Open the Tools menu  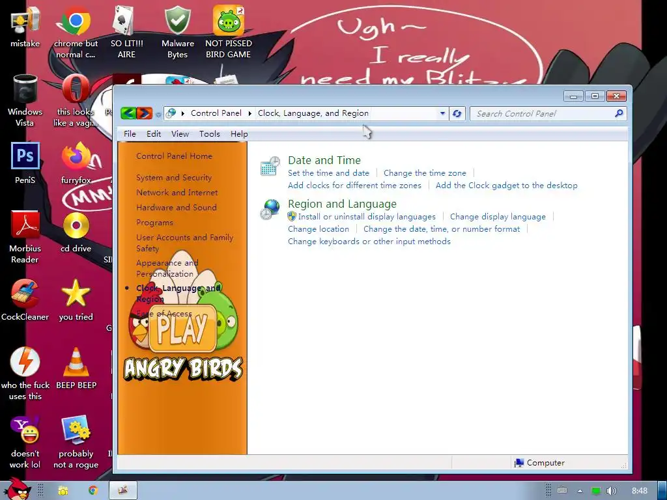point(210,134)
